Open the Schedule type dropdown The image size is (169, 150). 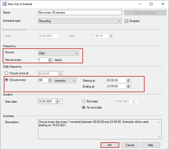[80, 21]
